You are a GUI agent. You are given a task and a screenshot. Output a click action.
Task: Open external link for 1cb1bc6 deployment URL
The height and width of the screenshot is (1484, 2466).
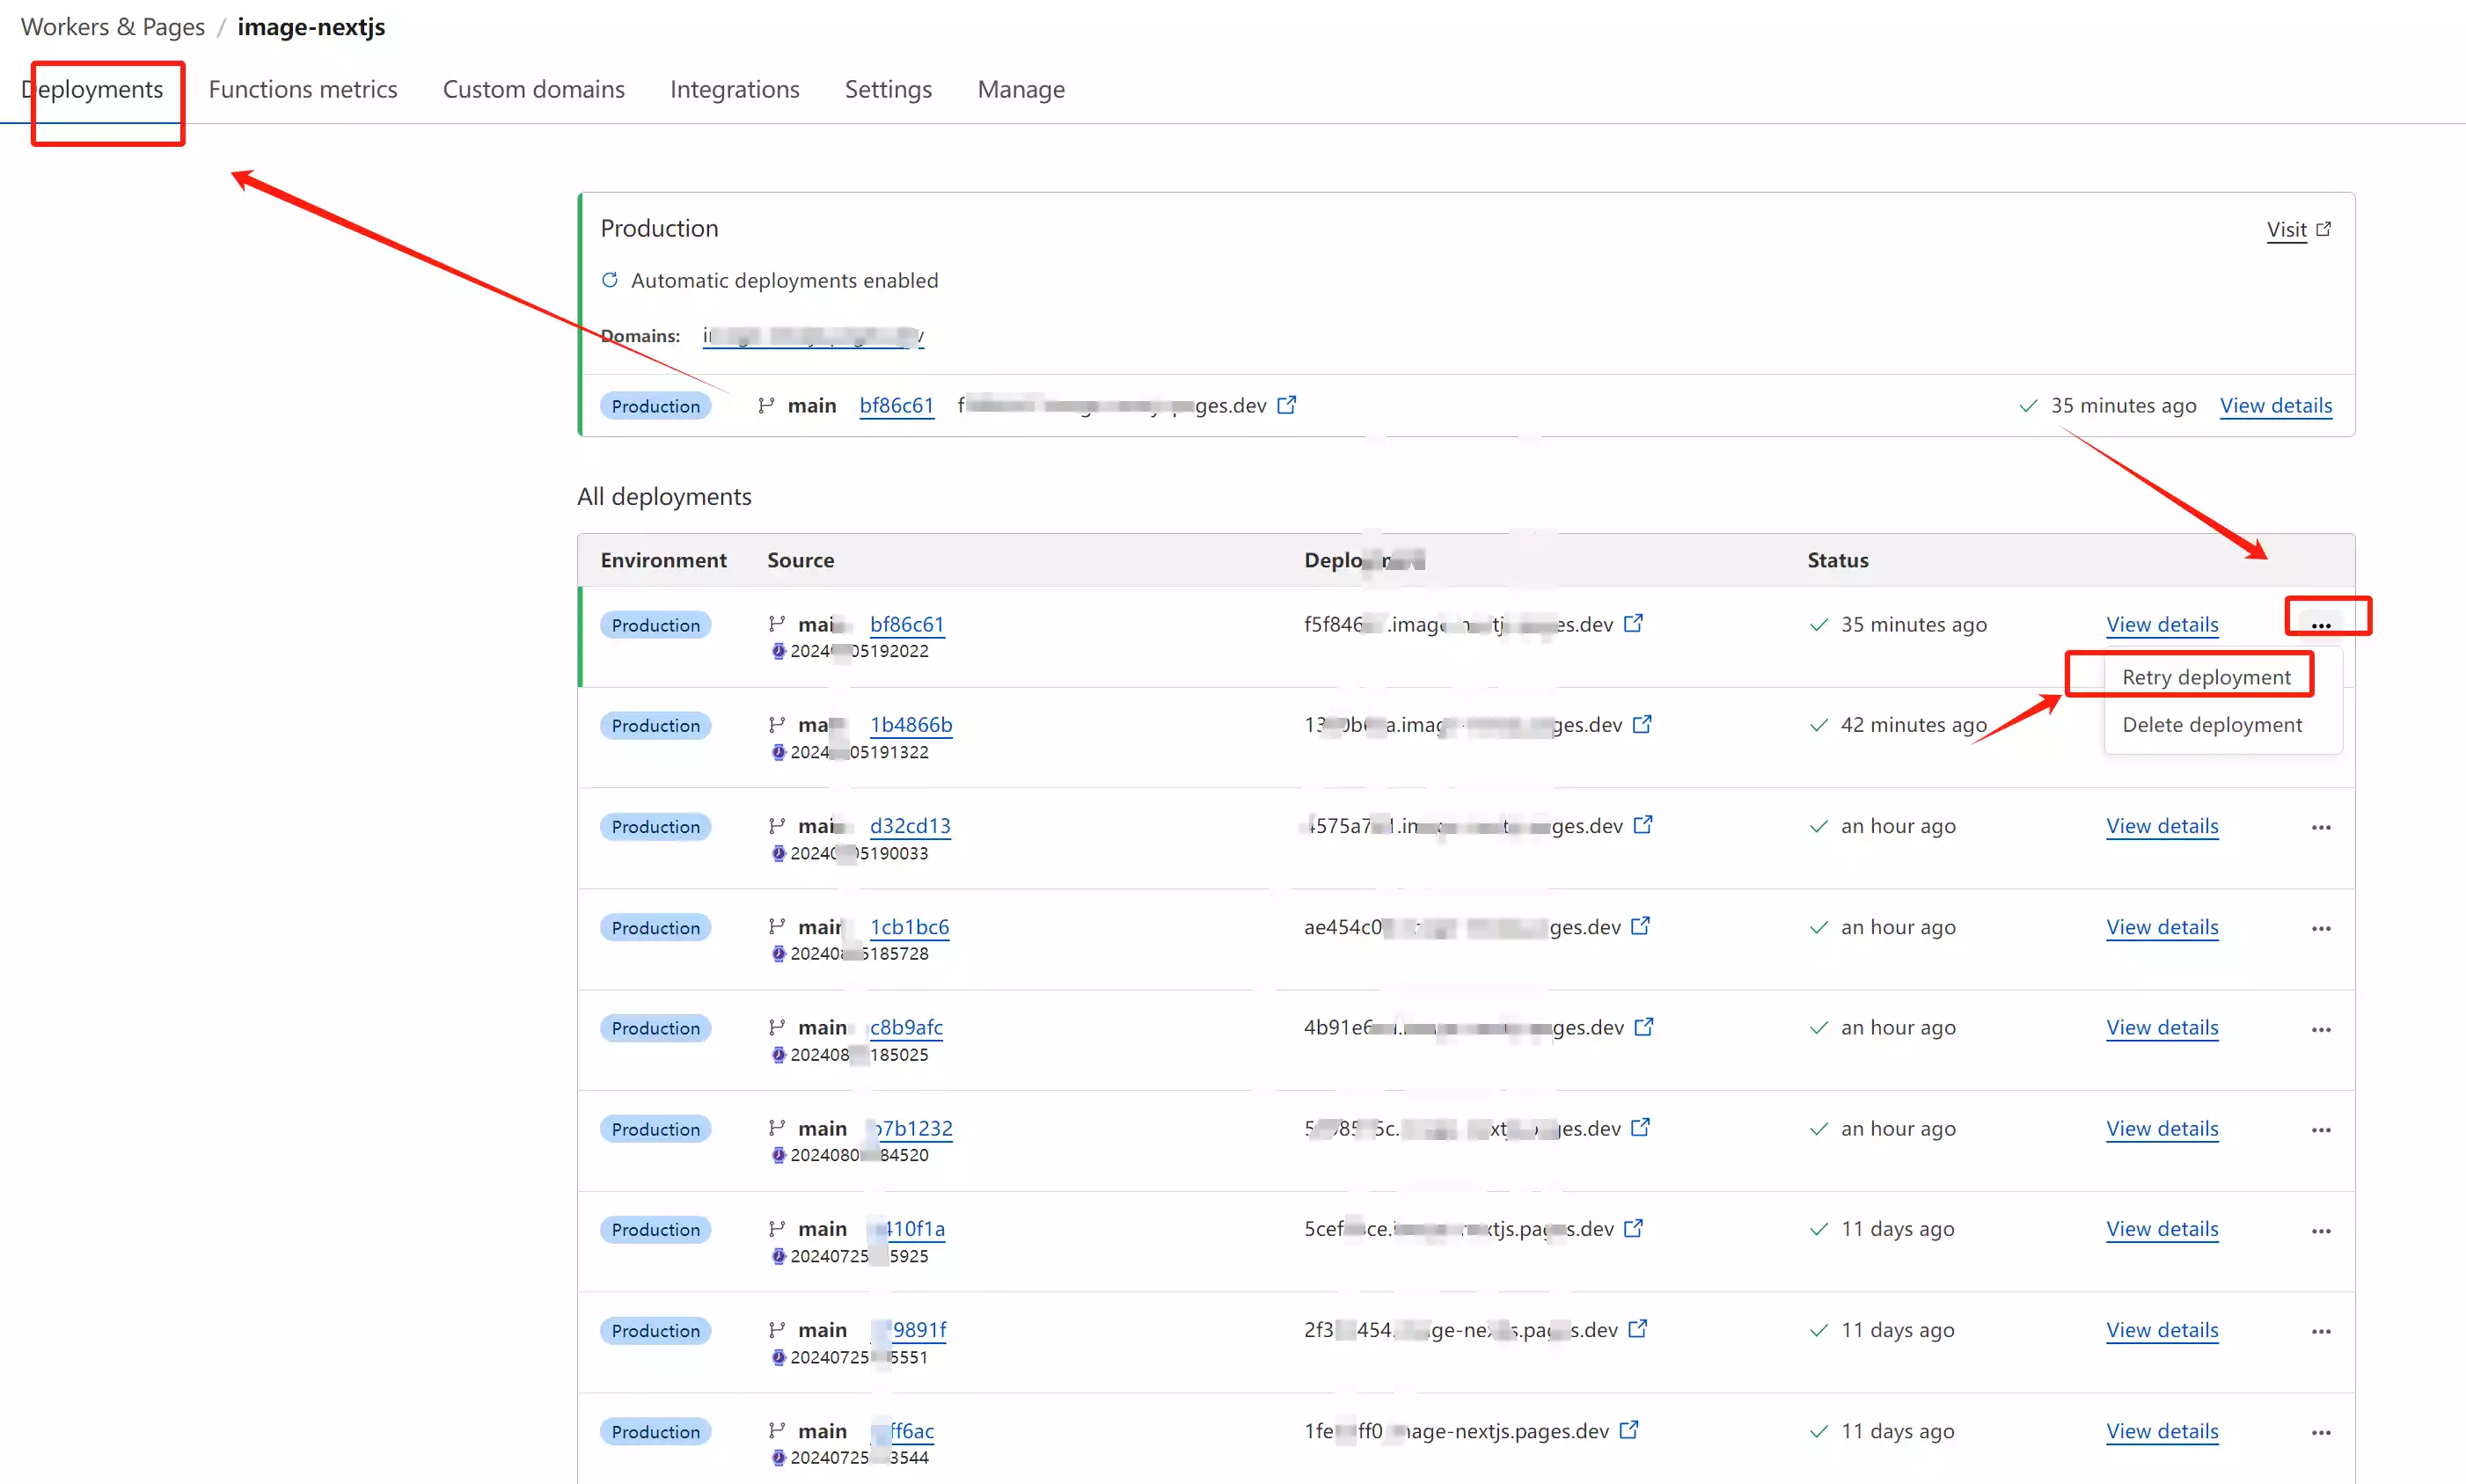pyautogui.click(x=1640, y=926)
